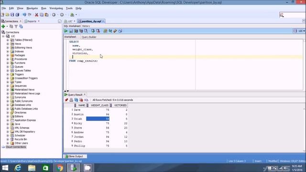Sort by the VICTORIES column header

tap(120, 105)
